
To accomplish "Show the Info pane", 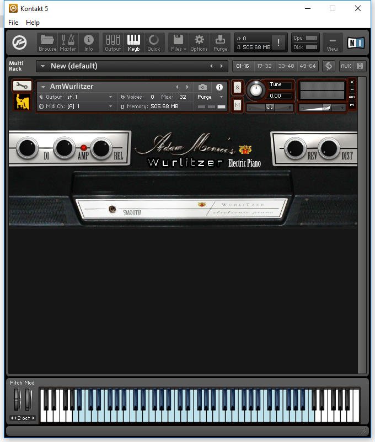I will coord(88,43).
